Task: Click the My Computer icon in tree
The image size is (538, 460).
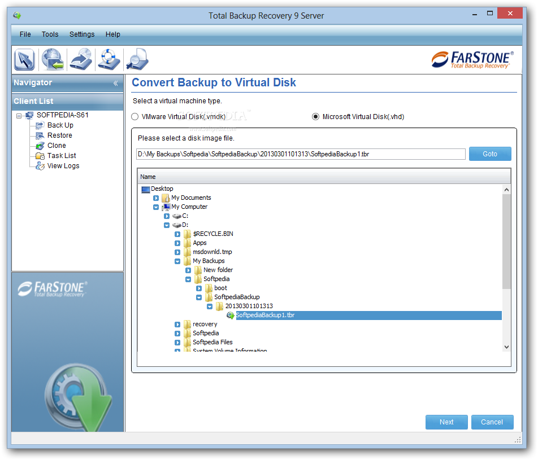Action: click(x=166, y=207)
